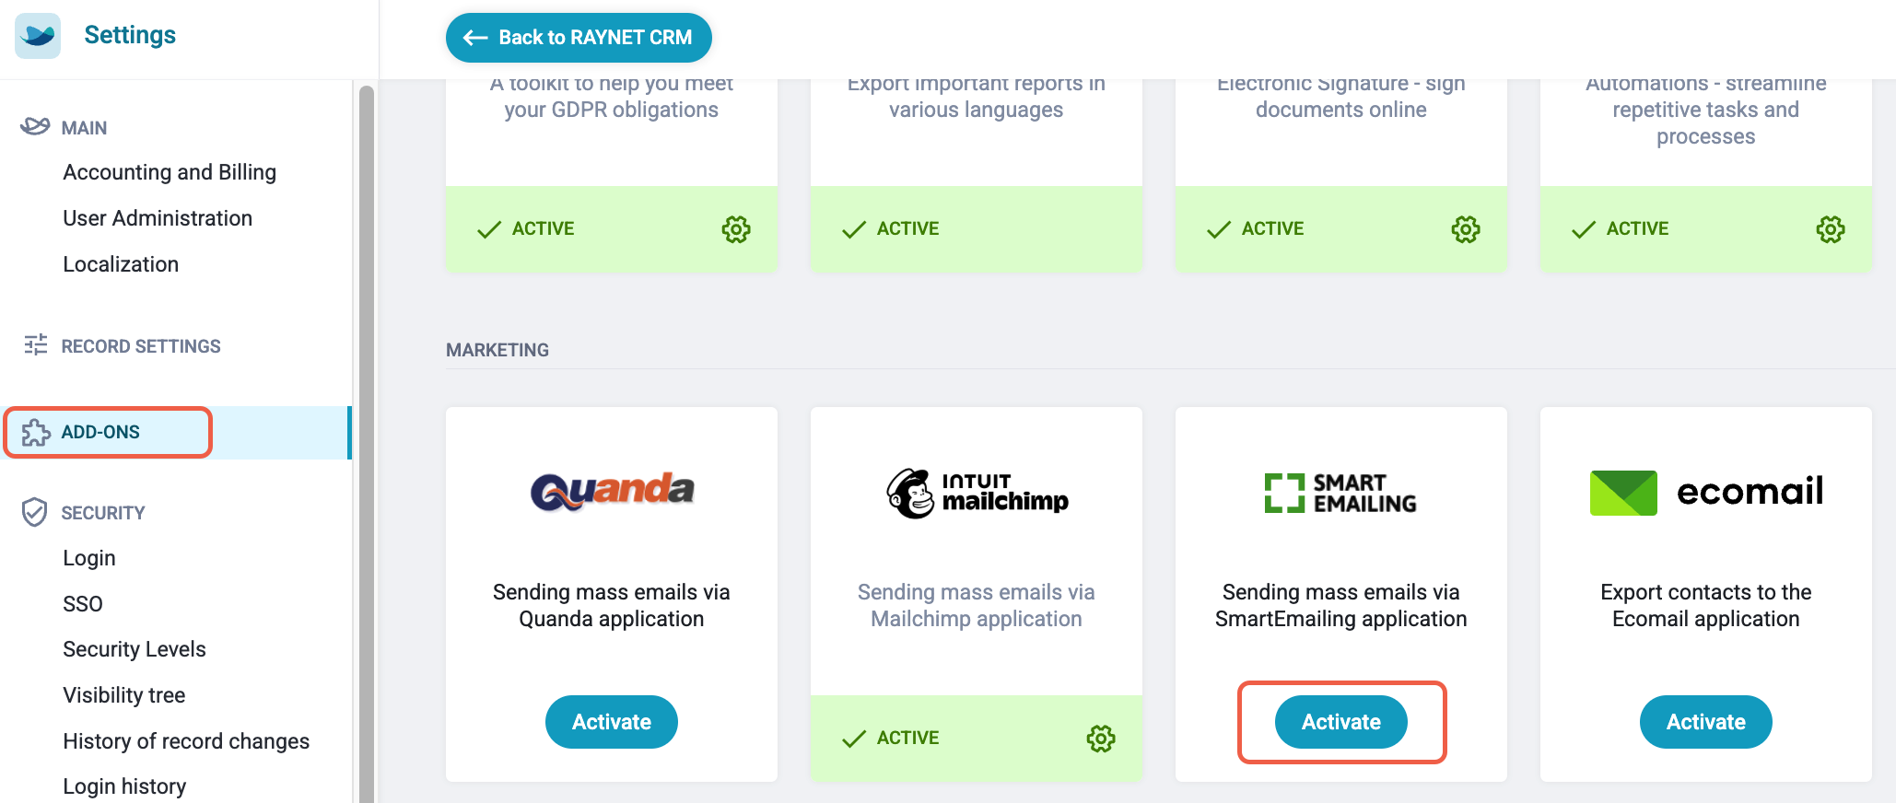The height and width of the screenshot is (803, 1896).
Task: Activate the Quanda add-on
Action: (612, 722)
